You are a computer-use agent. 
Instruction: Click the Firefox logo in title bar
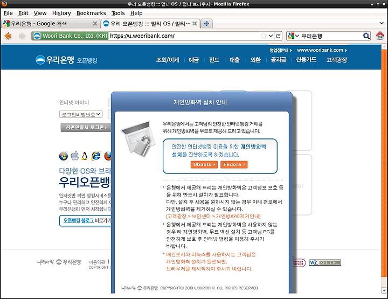4,4
